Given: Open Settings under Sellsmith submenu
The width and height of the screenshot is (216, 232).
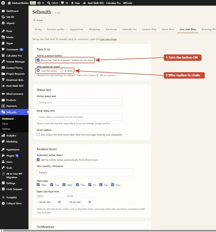Looking at the screenshot, I should pyautogui.click(x=6, y=129).
